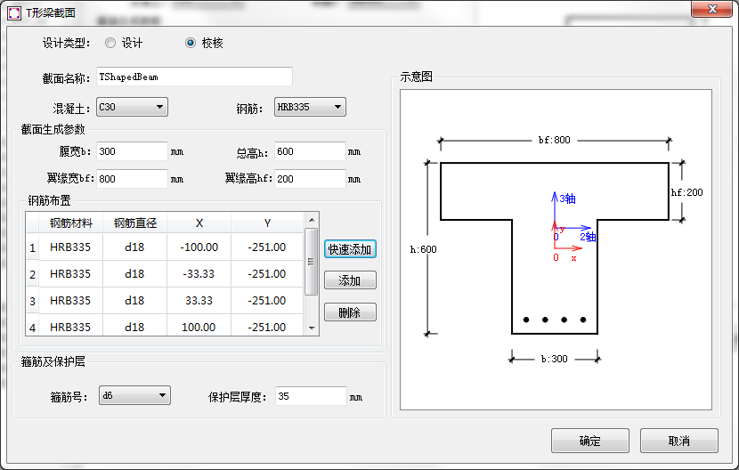Select the 设计 radio button
This screenshot has width=739, height=470.
110,43
